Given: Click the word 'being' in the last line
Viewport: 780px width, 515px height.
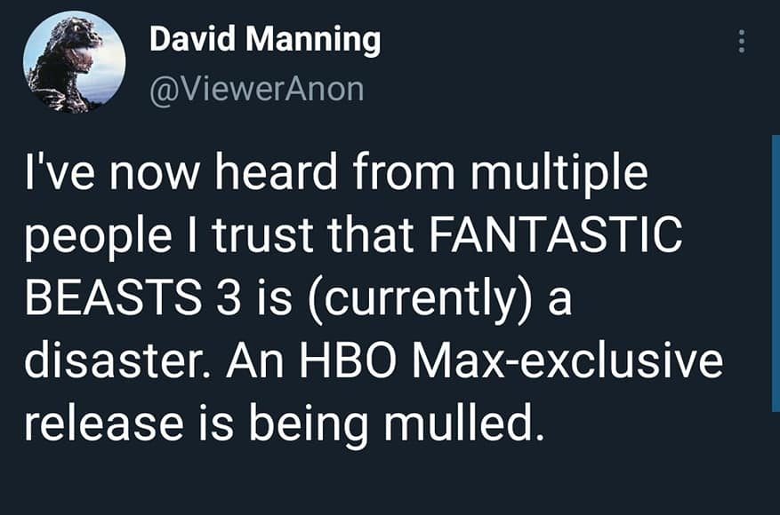Looking at the screenshot, I should click(x=310, y=425).
